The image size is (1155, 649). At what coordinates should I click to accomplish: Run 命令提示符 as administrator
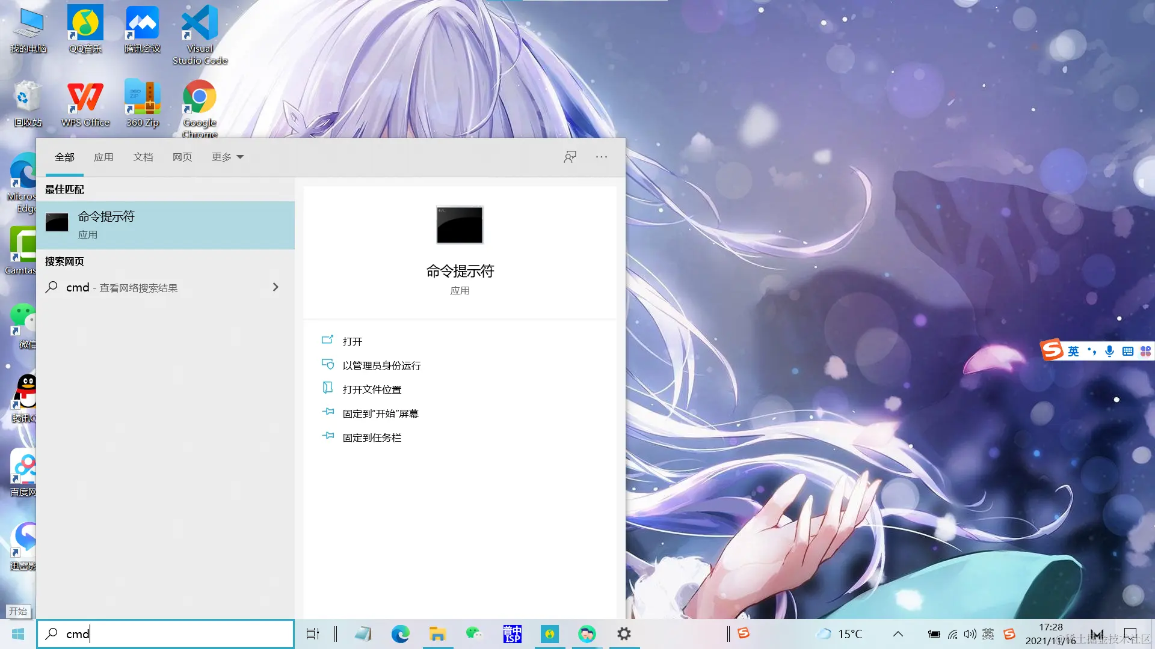pos(381,365)
